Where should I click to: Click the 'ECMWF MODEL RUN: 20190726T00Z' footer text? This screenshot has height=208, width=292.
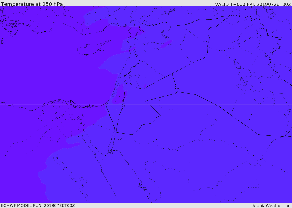38,205
